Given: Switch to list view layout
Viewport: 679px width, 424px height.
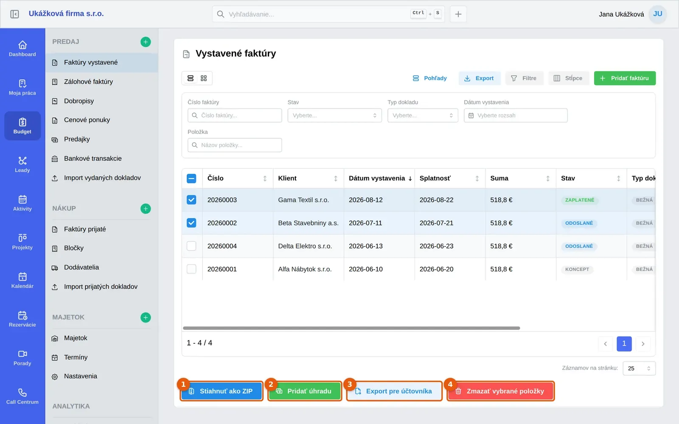Looking at the screenshot, I should tap(191, 78).
